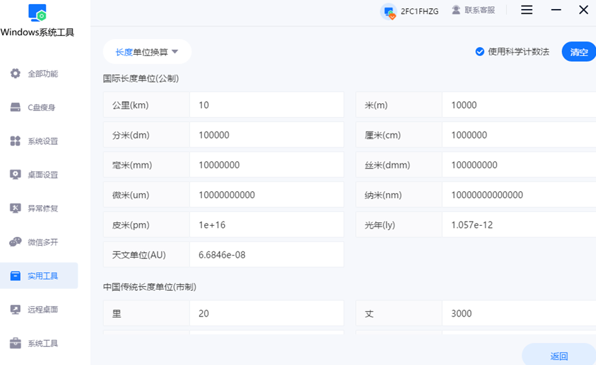This screenshot has height=365, width=596.
Task: Click the 返回 back button
Action: 559,355
